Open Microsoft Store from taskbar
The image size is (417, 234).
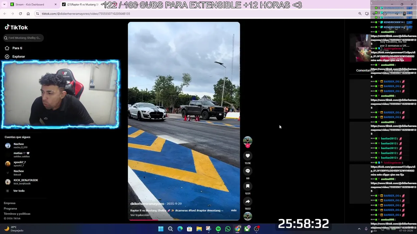189,229
